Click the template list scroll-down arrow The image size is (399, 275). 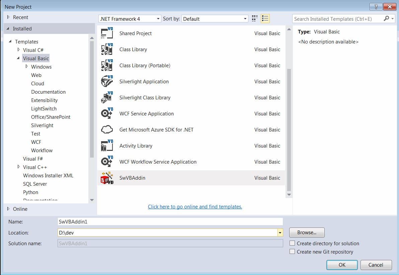coord(289,195)
